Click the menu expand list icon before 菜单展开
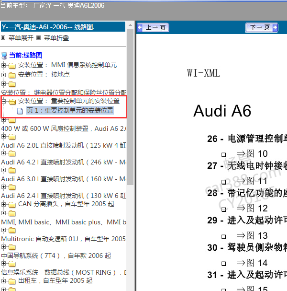The width and height of the screenshot is (287, 291). tap(3, 38)
